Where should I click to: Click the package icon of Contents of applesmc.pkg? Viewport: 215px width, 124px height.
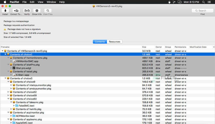pos(11,119)
